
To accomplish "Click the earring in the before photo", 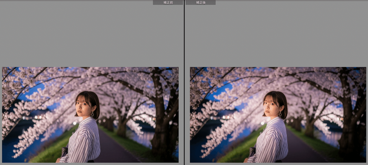I will tap(92, 114).
